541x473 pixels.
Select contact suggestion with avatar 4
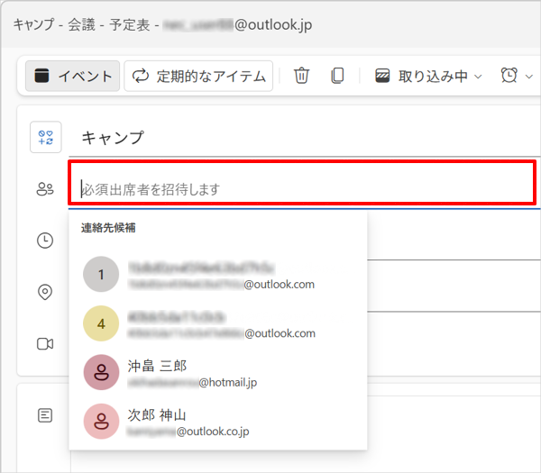coord(217,323)
